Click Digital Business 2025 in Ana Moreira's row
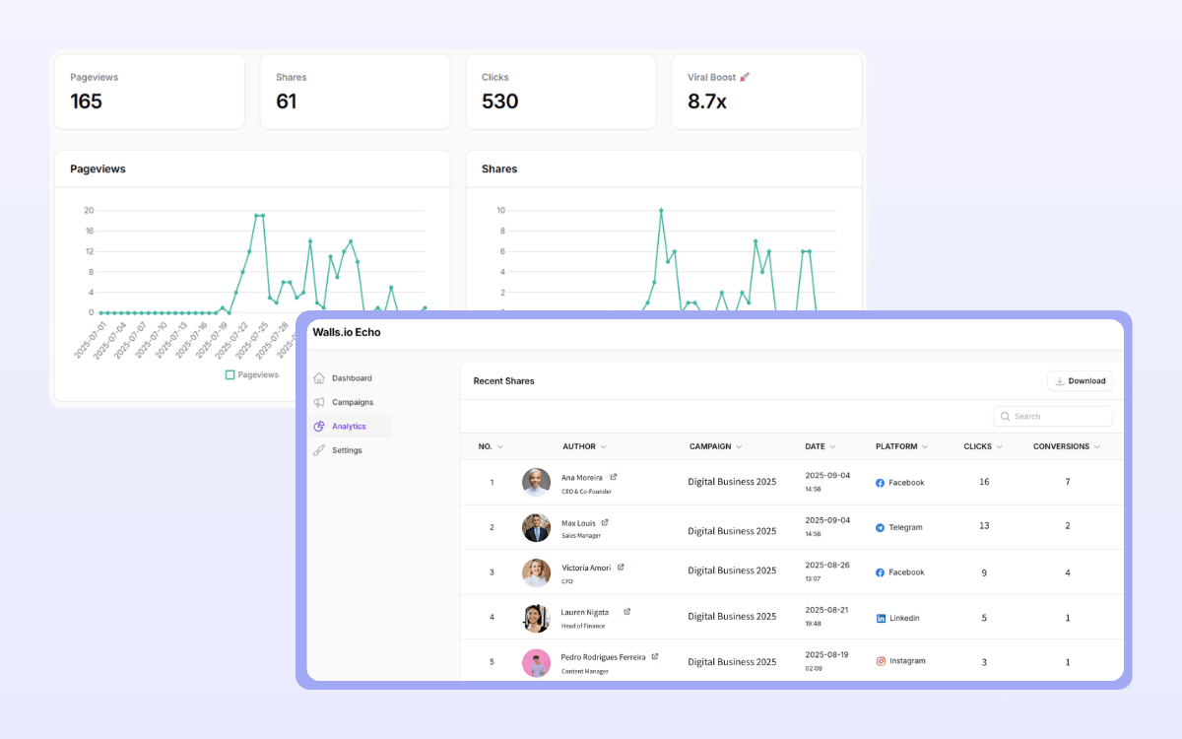 [x=732, y=482]
